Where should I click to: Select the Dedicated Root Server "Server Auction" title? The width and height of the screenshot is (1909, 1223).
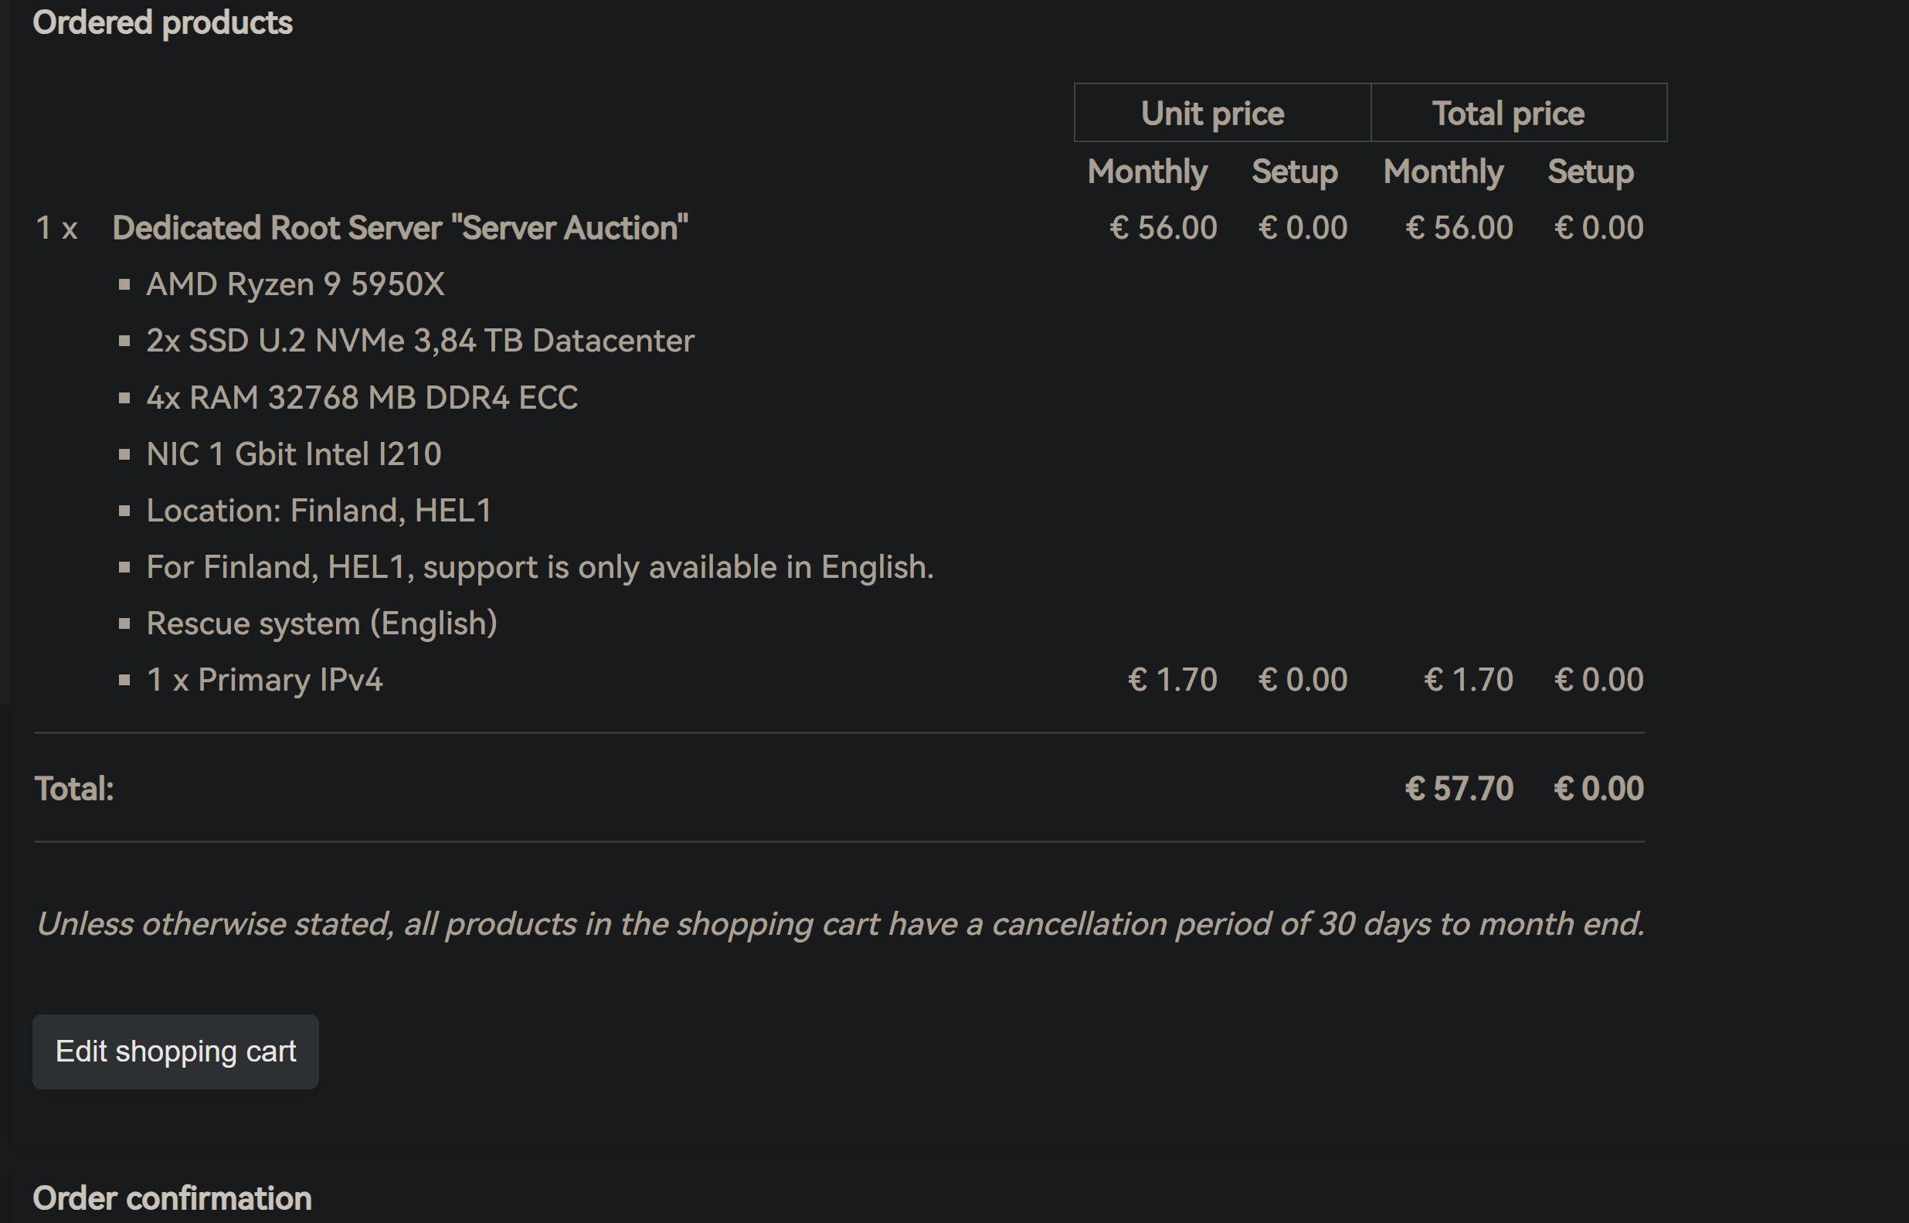tap(400, 228)
